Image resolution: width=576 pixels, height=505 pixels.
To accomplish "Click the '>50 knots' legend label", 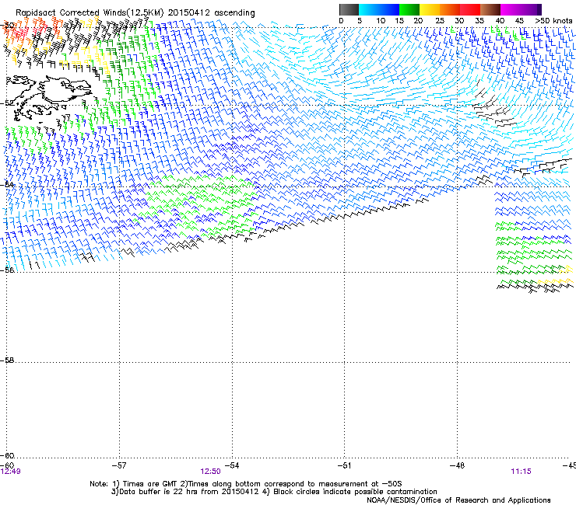I will (x=553, y=20).
